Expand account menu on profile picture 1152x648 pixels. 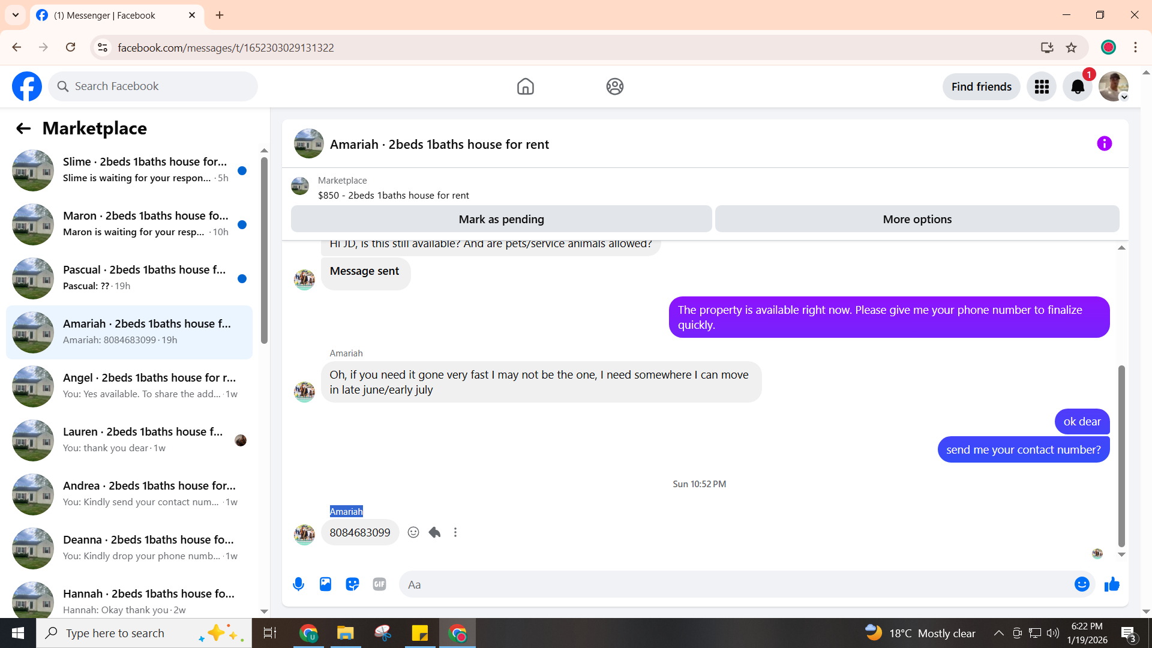(1114, 87)
